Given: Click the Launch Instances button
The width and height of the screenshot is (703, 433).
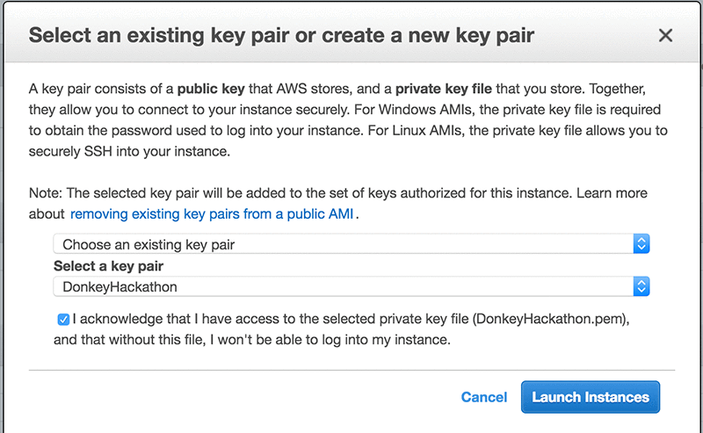Looking at the screenshot, I should (590, 397).
